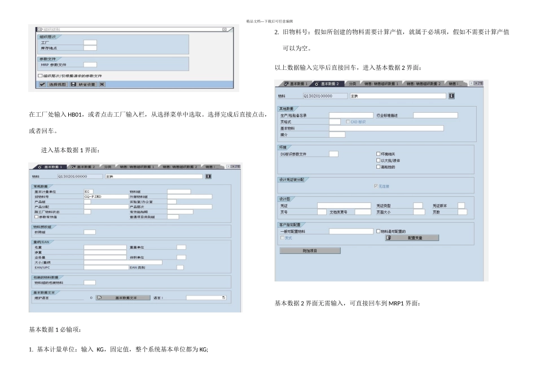Click the greyed 变式 checkbox
The height and width of the screenshot is (379, 536).
tap(282, 238)
